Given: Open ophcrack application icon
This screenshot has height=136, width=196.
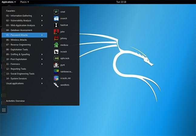Looking at the screenshot, I should click(x=56, y=58).
